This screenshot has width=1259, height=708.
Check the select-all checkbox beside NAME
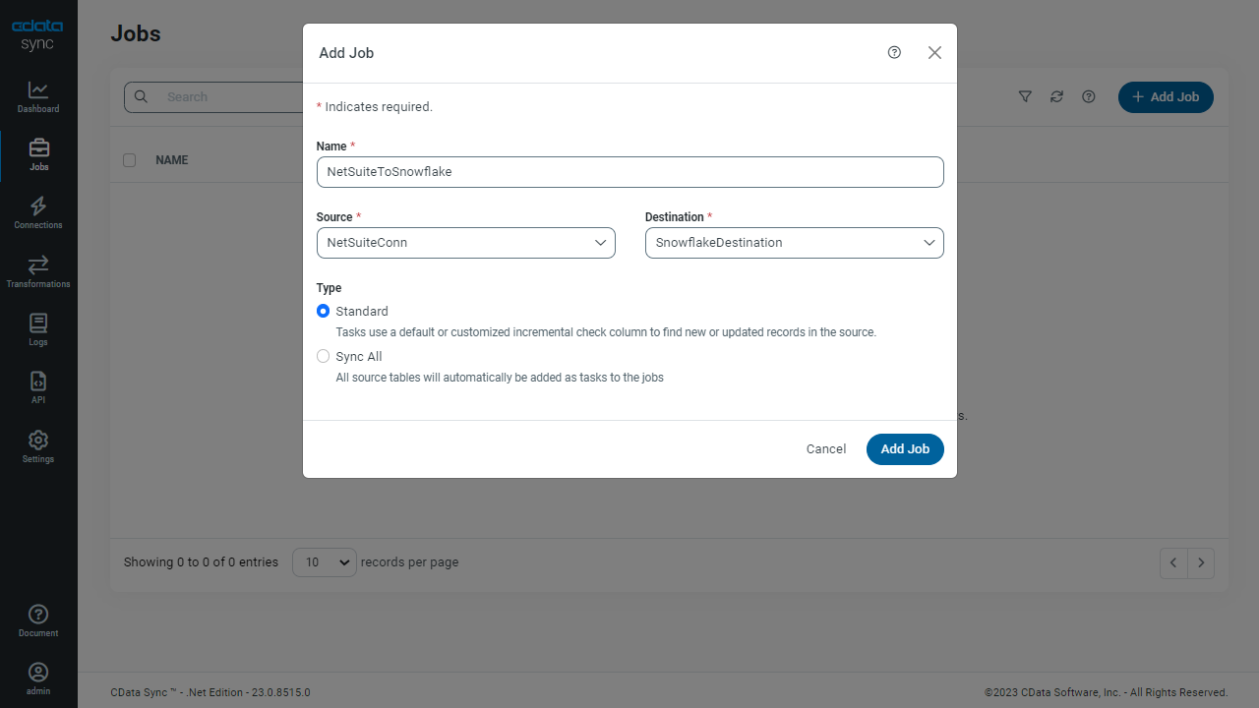130,160
